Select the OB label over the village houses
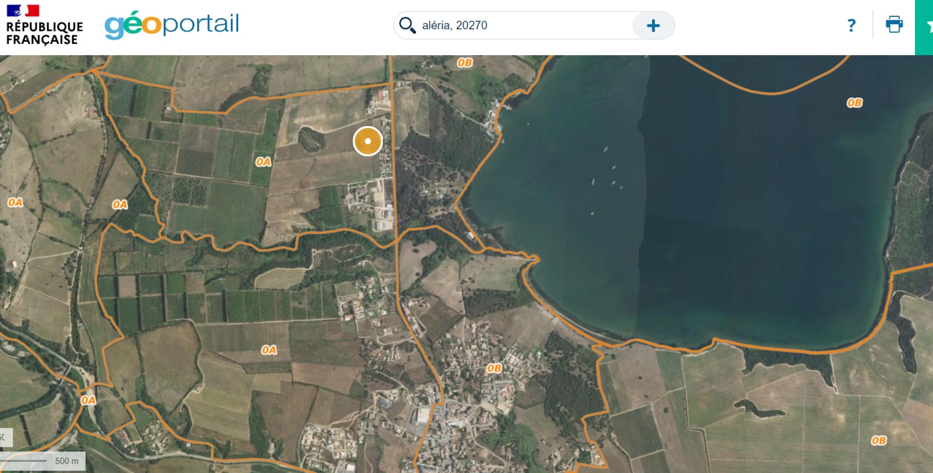This screenshot has width=933, height=473. click(494, 368)
